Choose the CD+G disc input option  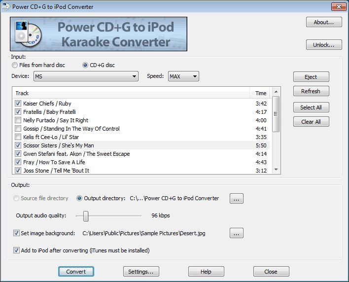coord(85,65)
